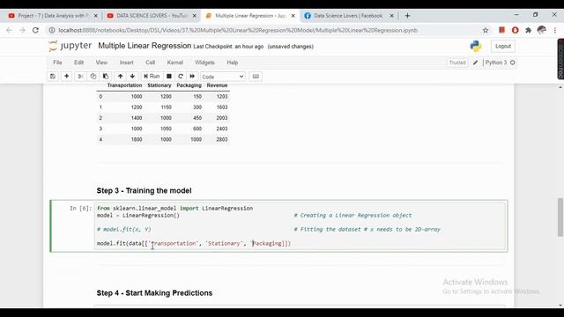Switch to Data Science Lovers Facebook tab

(x=348, y=16)
